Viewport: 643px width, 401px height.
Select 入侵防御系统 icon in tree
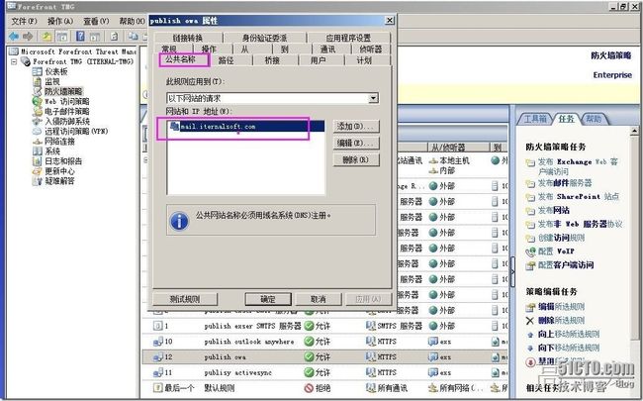(x=37, y=121)
